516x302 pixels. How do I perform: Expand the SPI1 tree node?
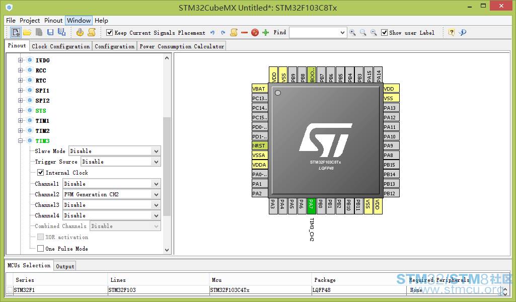21,91
